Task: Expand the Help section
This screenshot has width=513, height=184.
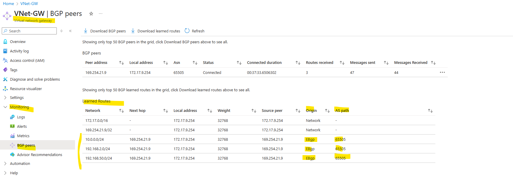Action: tap(14, 173)
